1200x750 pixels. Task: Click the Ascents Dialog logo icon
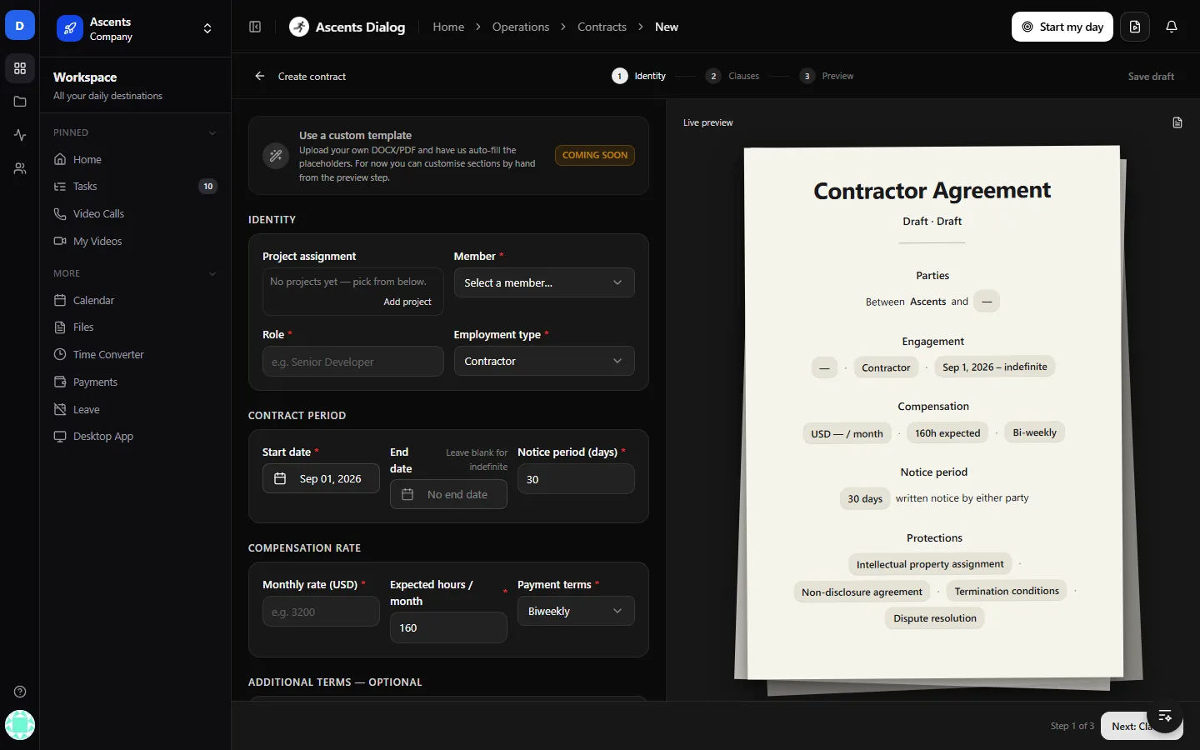[299, 27]
